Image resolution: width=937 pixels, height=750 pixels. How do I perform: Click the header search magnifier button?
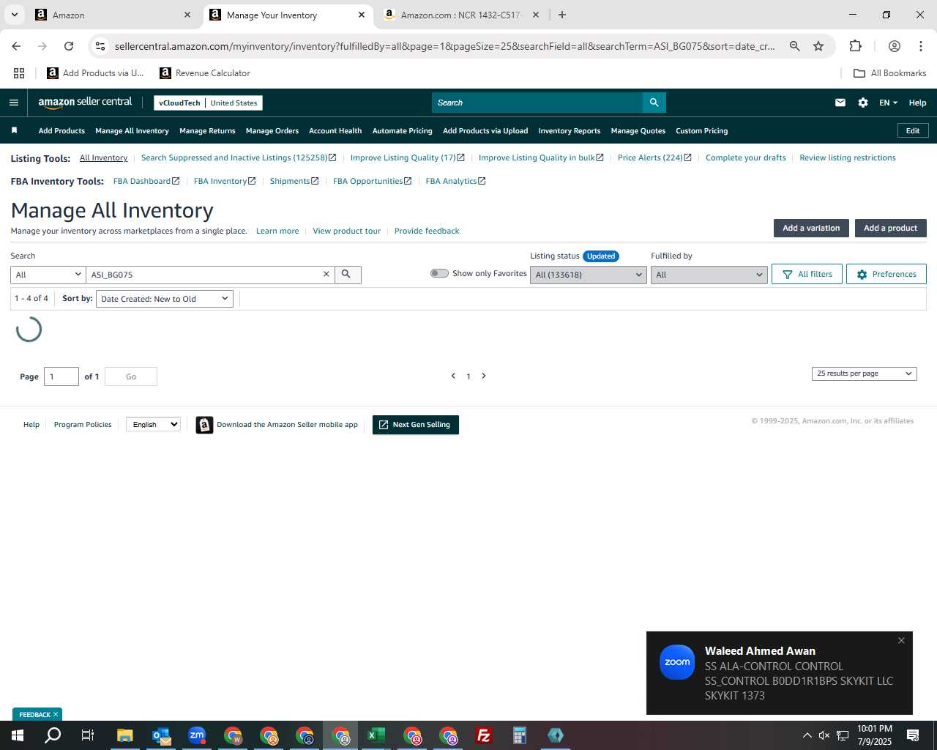pyautogui.click(x=654, y=103)
